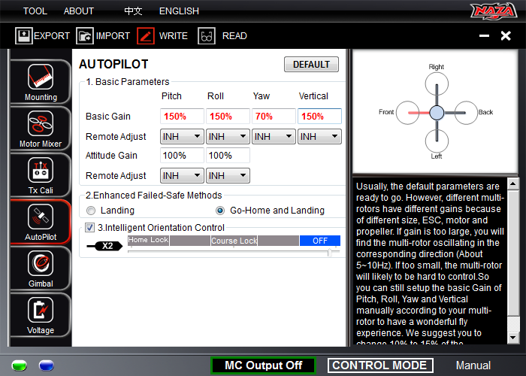Open the Voltage monitoring icon
Screen dimensions: 526x376
tap(41, 311)
